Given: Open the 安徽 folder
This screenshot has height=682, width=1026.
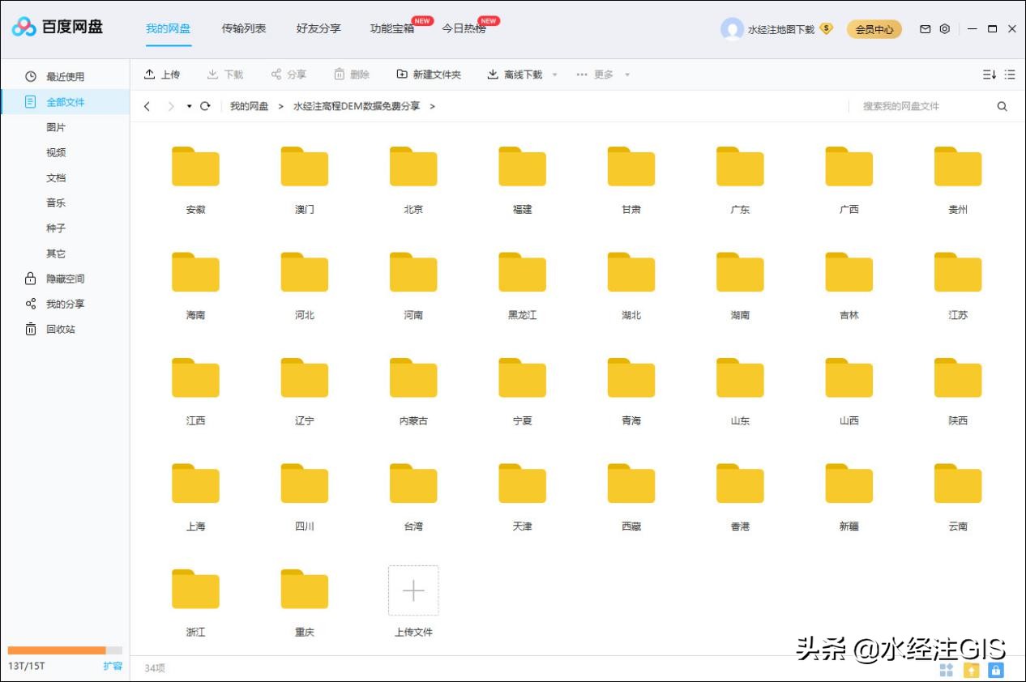Looking at the screenshot, I should click(195, 167).
